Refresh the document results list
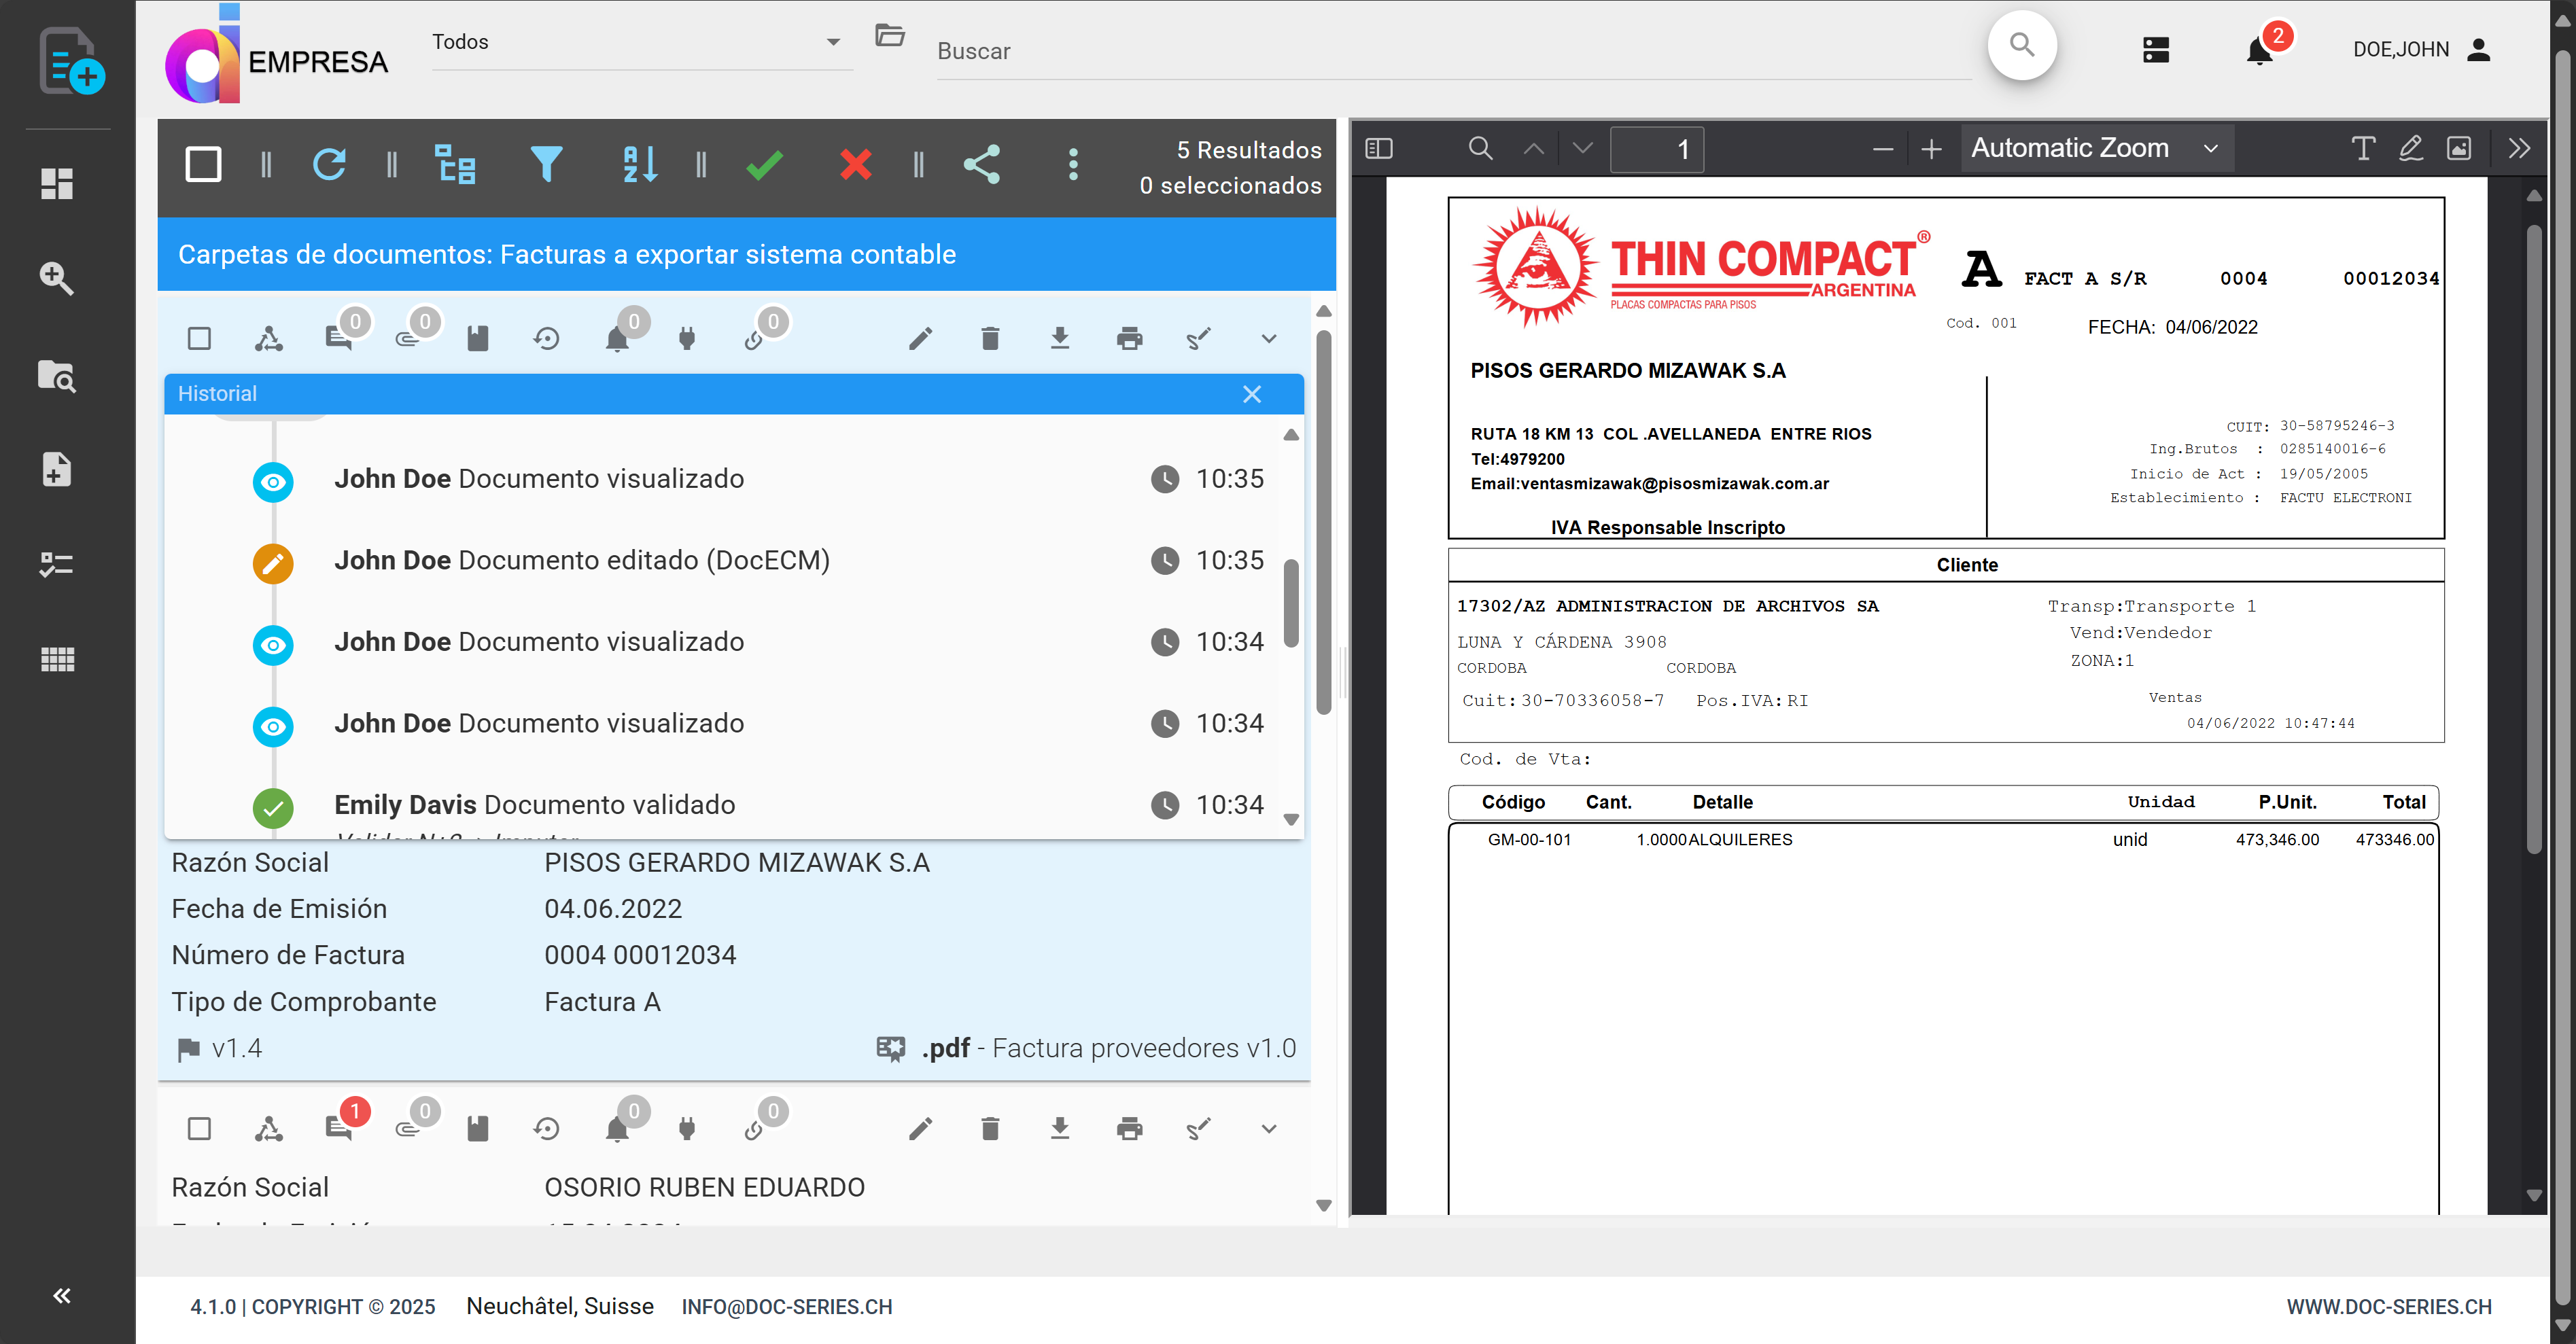This screenshot has height=1344, width=2576. click(x=330, y=164)
